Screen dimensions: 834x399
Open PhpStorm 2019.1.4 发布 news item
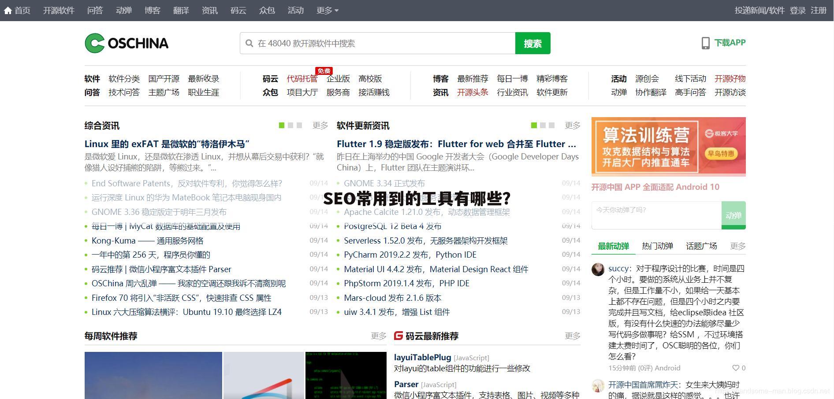tap(406, 284)
